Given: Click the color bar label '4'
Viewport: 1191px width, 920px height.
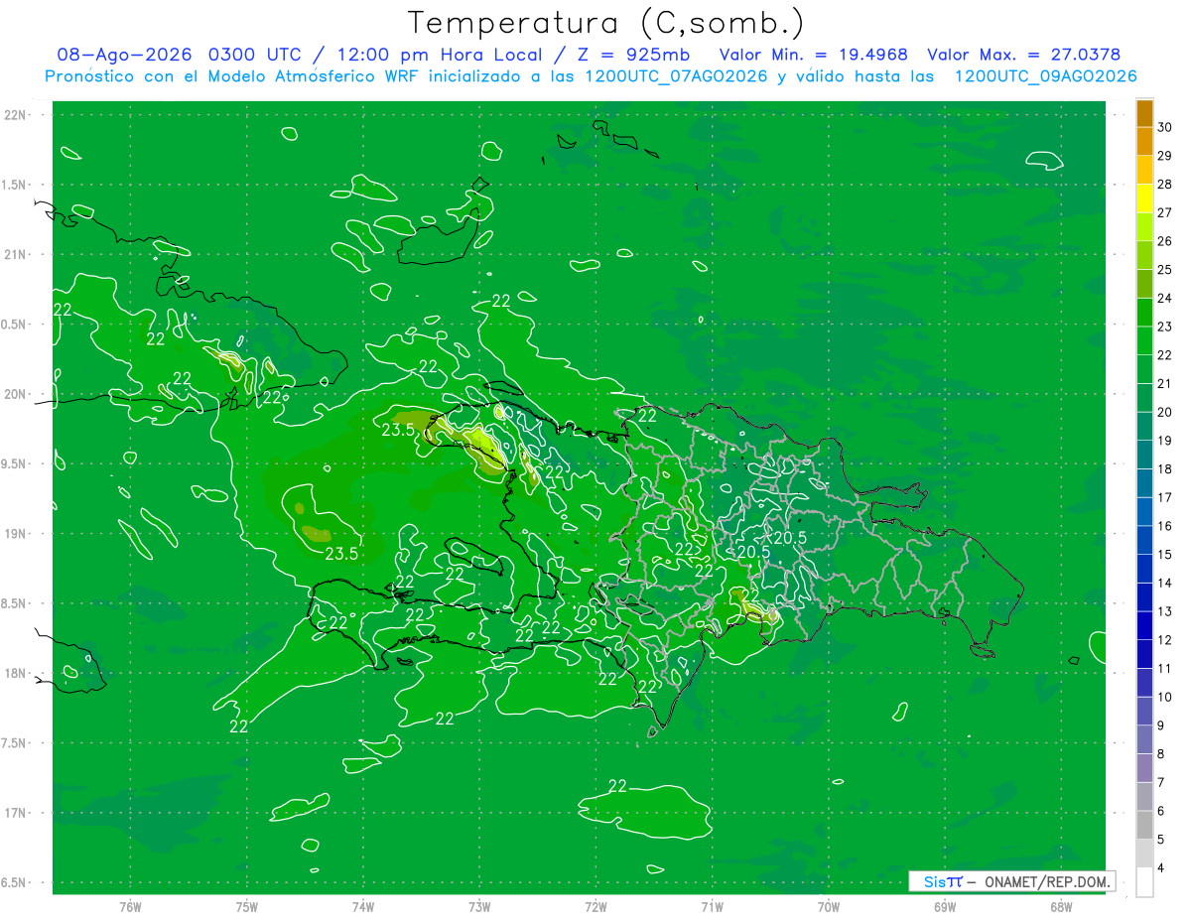Looking at the screenshot, I should (1162, 868).
